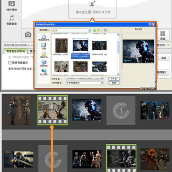Open the 相片特效 photo effects panel

click(x=11, y=6)
